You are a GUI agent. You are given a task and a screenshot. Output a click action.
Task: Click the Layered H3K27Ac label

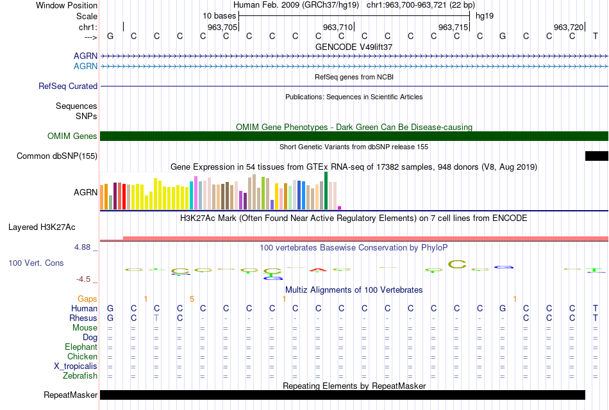(x=42, y=227)
